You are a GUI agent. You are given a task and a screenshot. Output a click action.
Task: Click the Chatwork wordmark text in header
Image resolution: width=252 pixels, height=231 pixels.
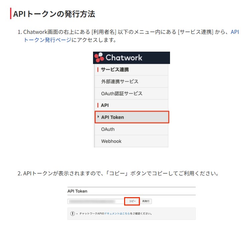tap(124, 58)
